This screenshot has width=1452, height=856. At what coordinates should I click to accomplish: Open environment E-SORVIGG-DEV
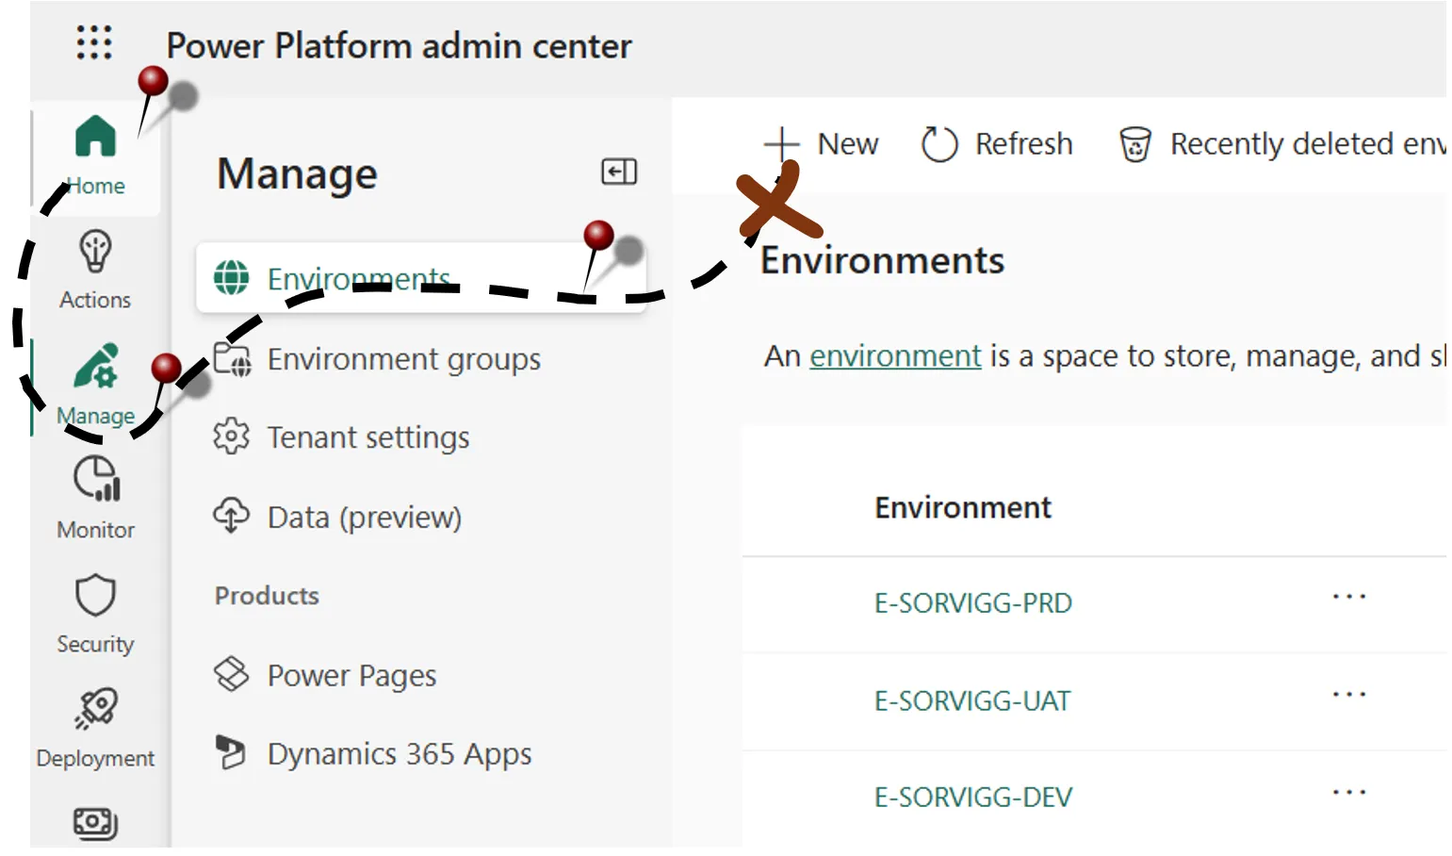coord(973,798)
